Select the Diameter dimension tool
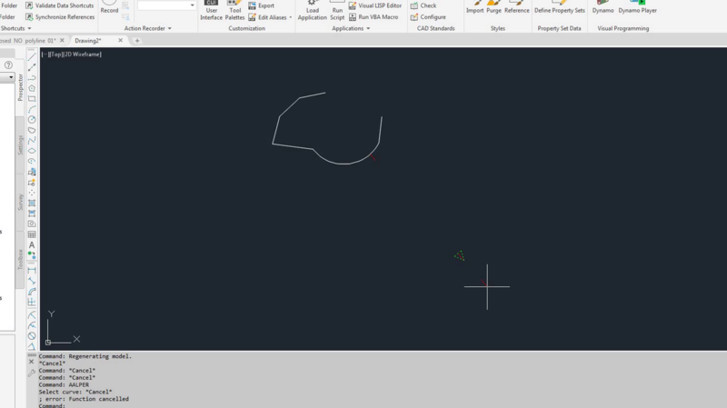 32,336
